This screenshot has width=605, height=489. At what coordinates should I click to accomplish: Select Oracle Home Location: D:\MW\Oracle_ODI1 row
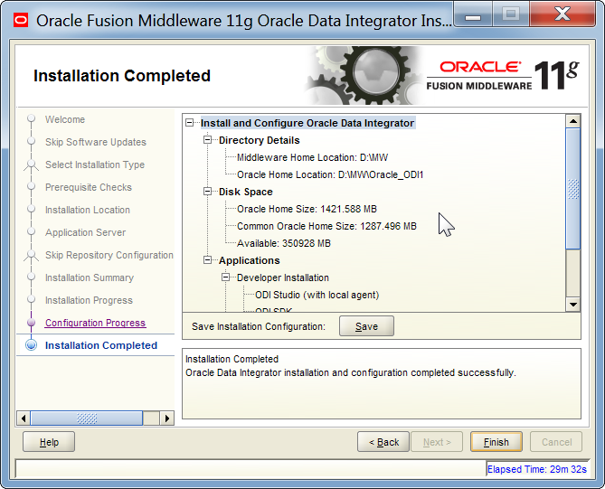330,174
